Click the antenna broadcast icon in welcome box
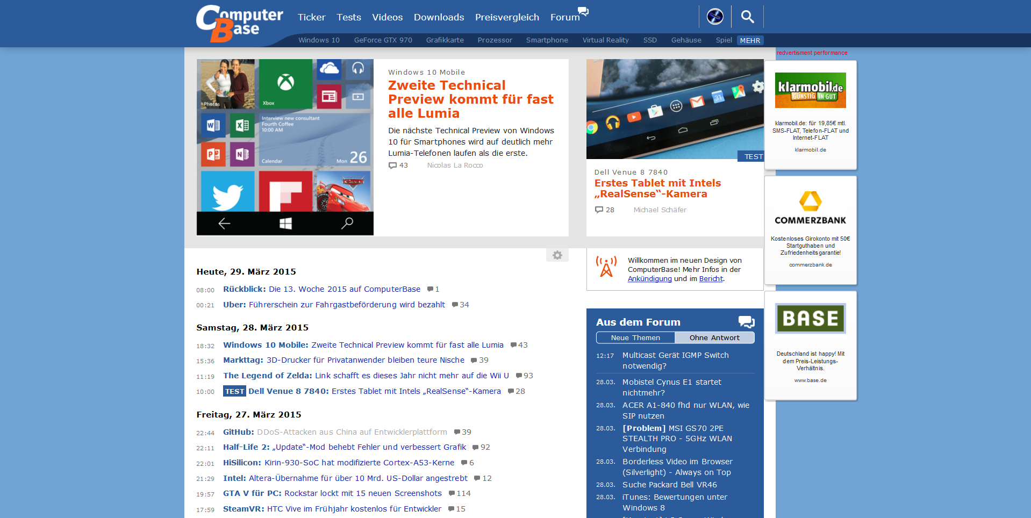Viewport: 1031px width, 518px height. (x=606, y=267)
